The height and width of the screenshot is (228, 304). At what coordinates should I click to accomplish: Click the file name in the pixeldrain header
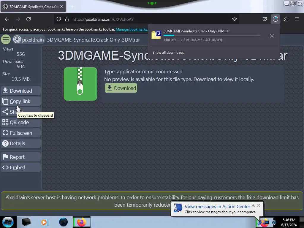pyautogui.click(x=94, y=40)
